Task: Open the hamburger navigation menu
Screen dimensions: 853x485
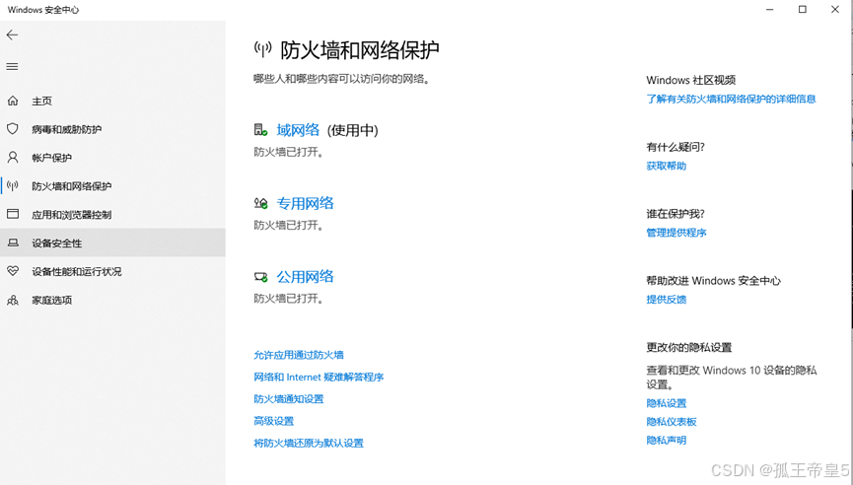Action: pyautogui.click(x=12, y=66)
